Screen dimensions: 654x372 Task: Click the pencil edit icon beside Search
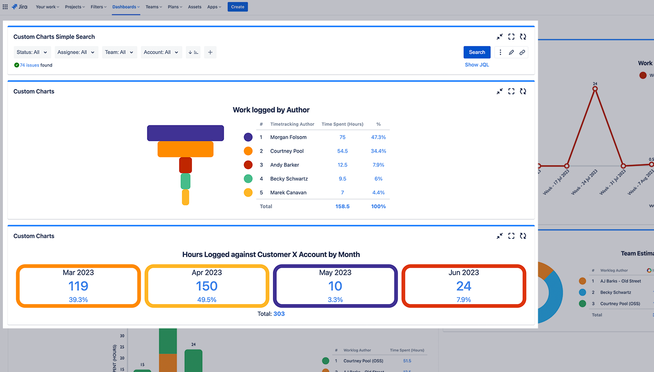[511, 52]
